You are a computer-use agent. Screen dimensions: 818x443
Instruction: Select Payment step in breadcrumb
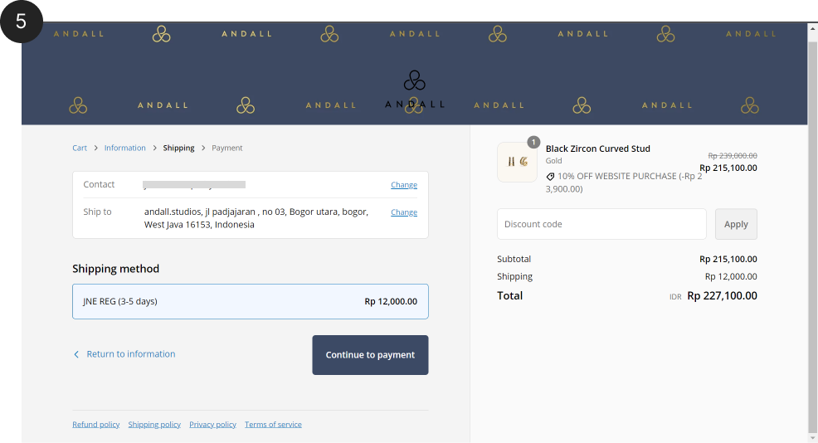(226, 148)
